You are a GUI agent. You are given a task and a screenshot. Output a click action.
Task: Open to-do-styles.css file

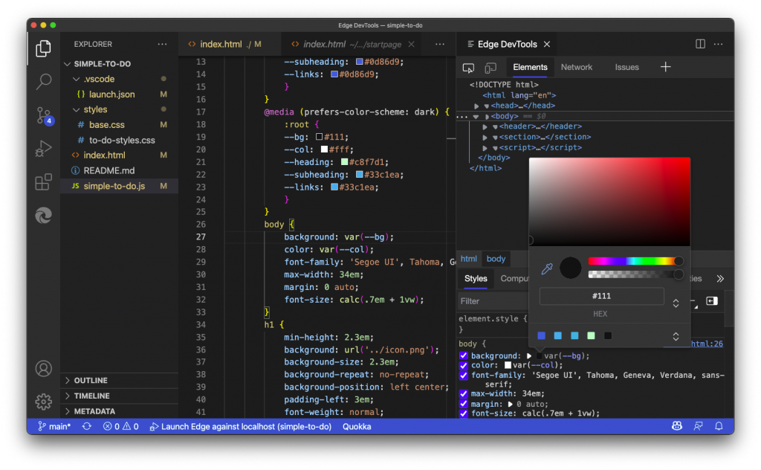point(122,141)
